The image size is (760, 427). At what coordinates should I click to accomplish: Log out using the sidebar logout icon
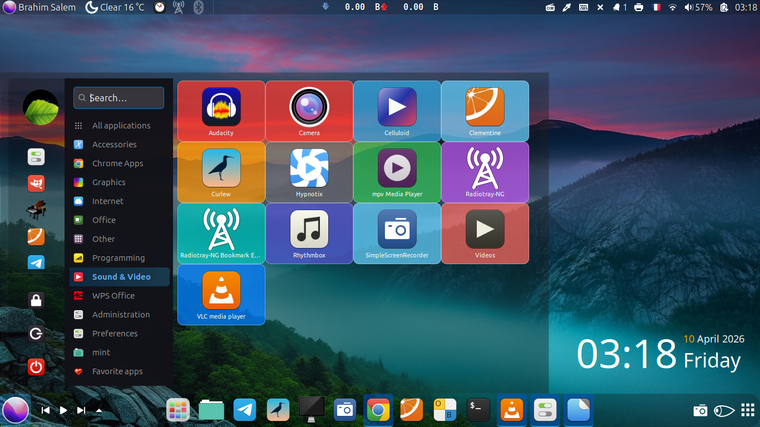36,334
